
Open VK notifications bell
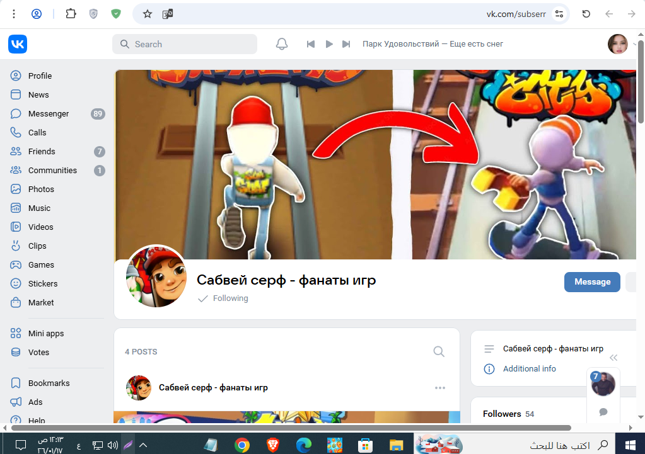[x=282, y=44]
